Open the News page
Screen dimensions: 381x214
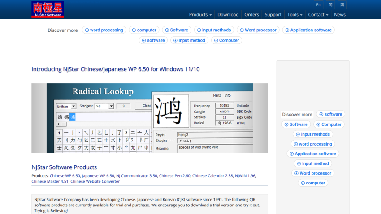click(340, 15)
